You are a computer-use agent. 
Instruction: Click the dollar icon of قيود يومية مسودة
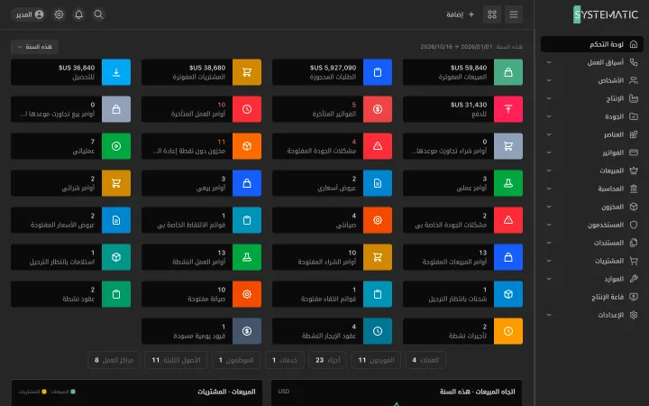tap(247, 331)
